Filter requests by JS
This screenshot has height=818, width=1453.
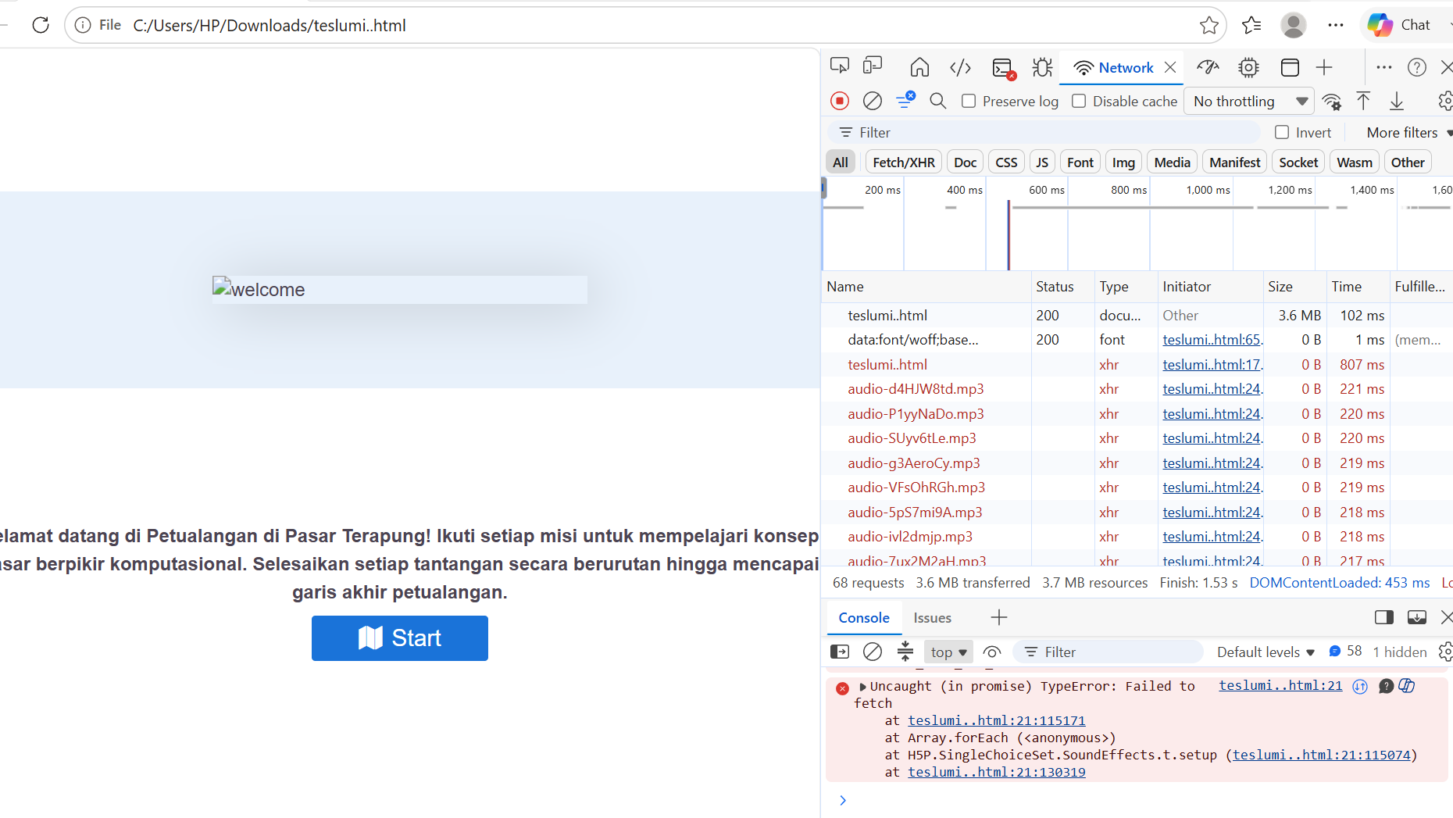pyautogui.click(x=1042, y=163)
